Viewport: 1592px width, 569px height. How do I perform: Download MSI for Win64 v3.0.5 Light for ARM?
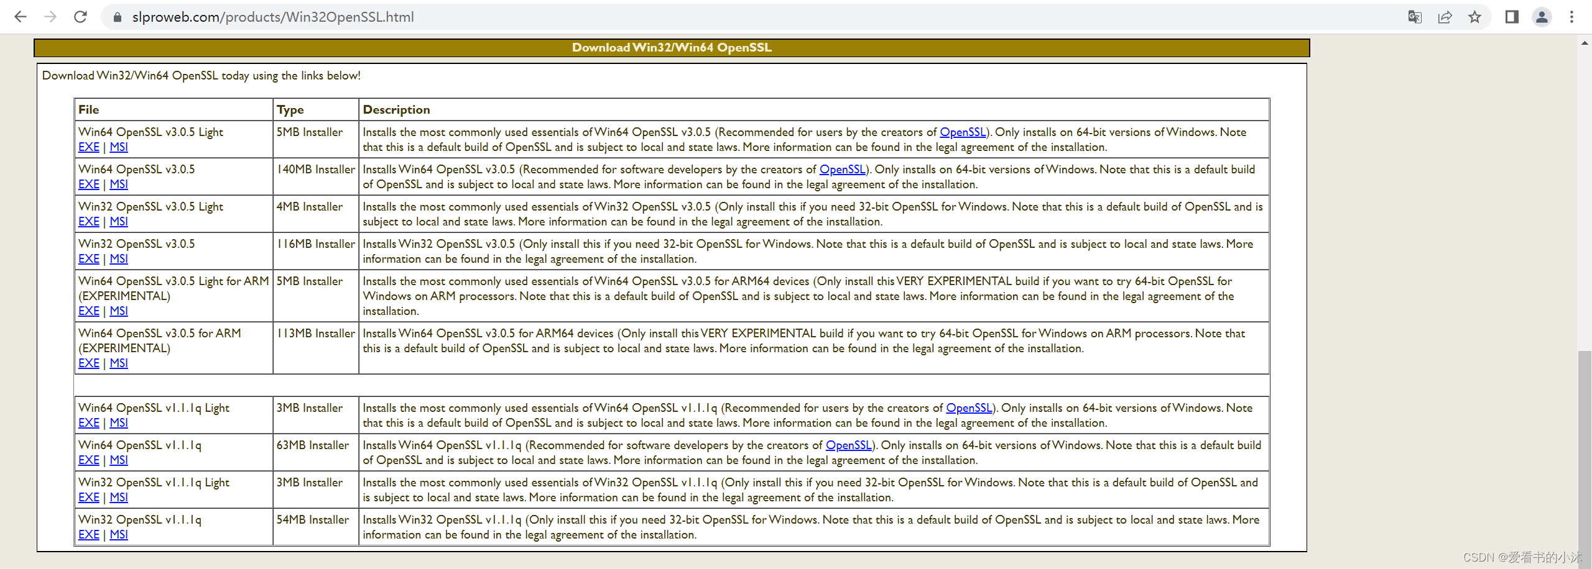(x=119, y=311)
